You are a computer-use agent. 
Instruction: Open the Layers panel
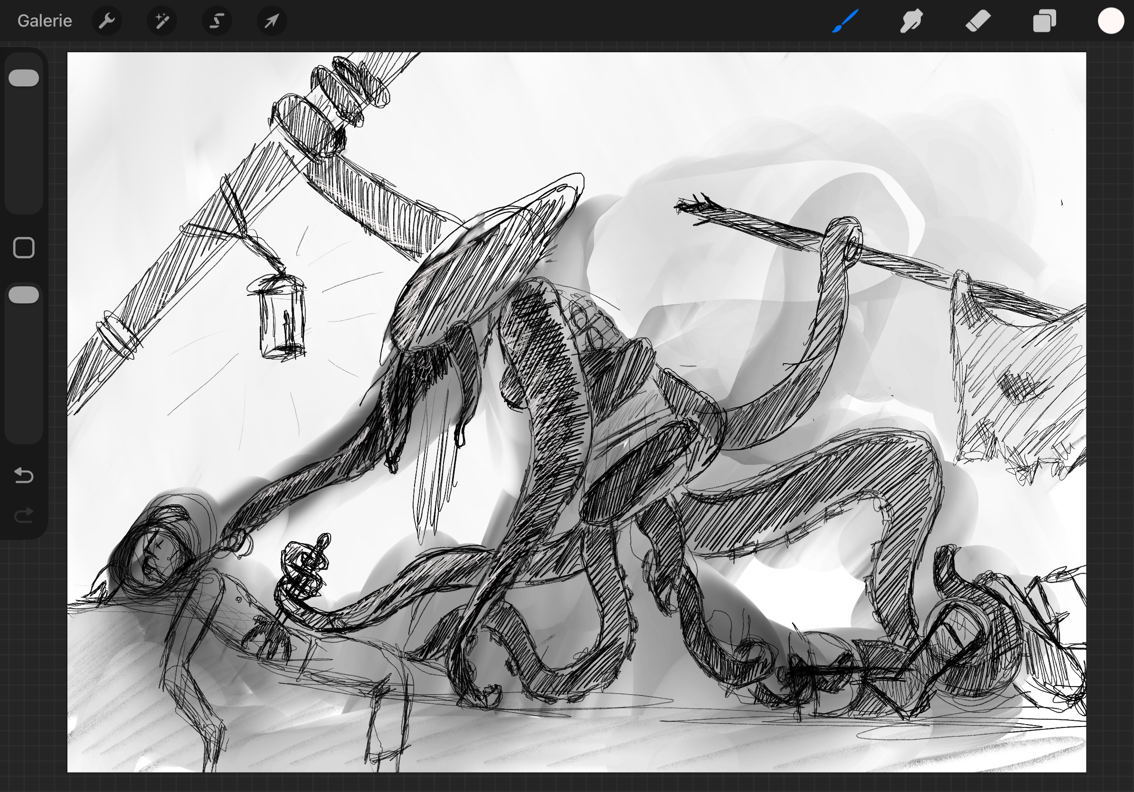(1044, 21)
